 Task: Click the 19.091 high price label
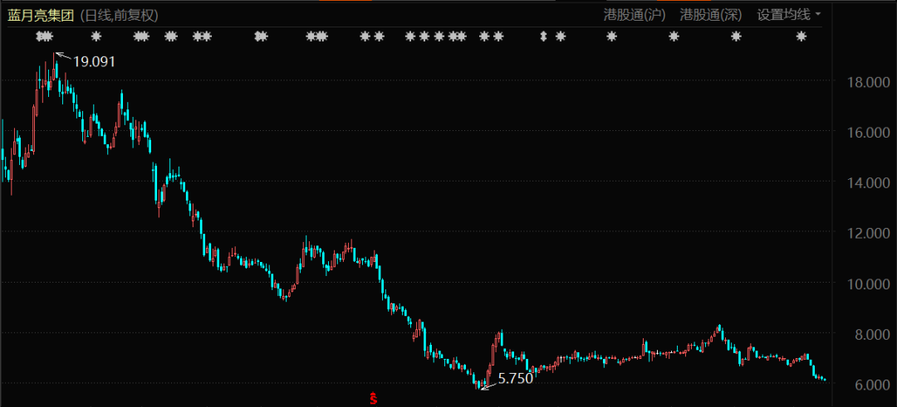coord(94,61)
